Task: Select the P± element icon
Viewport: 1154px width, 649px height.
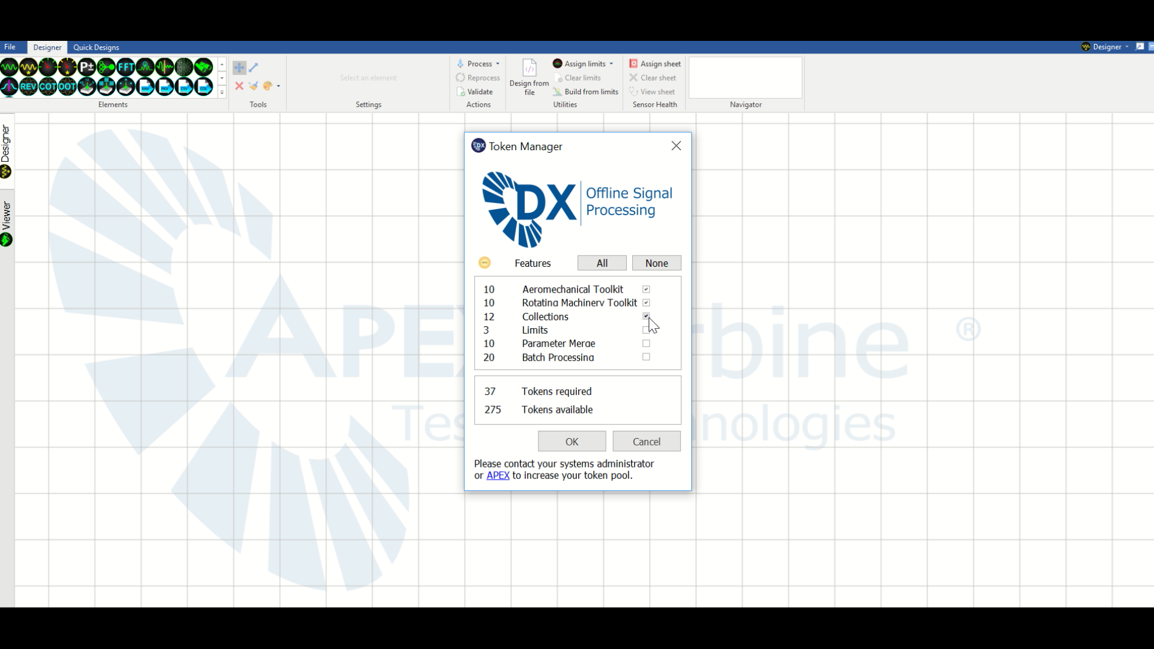Action: point(87,67)
